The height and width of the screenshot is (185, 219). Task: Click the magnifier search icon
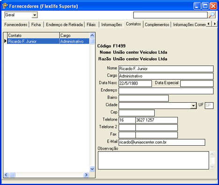point(212,15)
